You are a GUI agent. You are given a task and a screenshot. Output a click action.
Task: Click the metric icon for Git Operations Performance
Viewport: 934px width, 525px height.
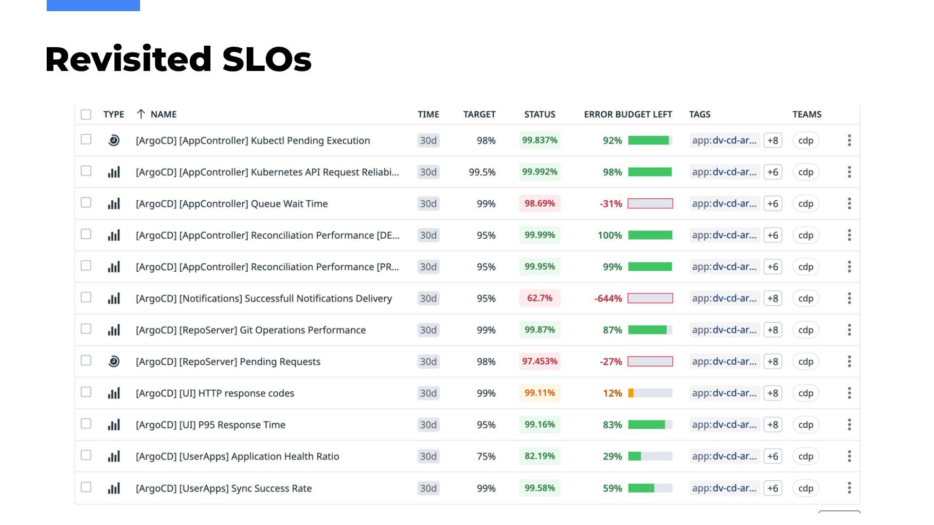point(114,330)
